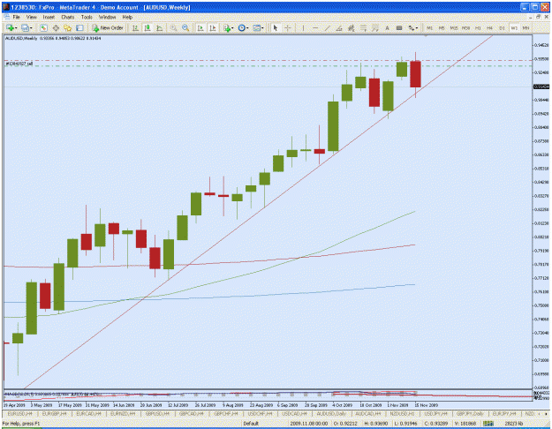Viewport: 552px width, 429px height.
Task: Click the connection status bars indicator
Action: (x=488, y=424)
